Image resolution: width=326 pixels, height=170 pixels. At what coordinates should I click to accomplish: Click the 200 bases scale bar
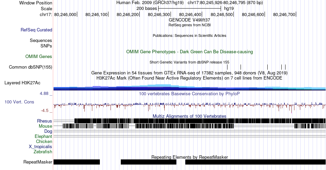point(190,9)
